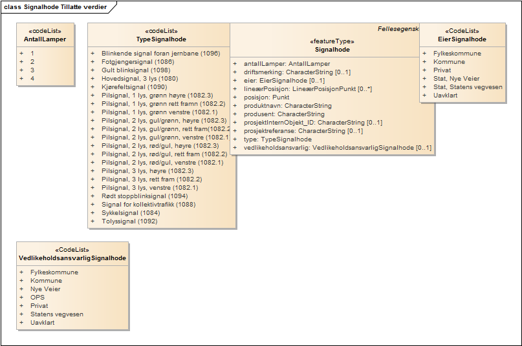Image resolution: width=522 pixels, height=346 pixels.
Task: Click the Sykkelsignal (1084) item
Action: point(131,213)
